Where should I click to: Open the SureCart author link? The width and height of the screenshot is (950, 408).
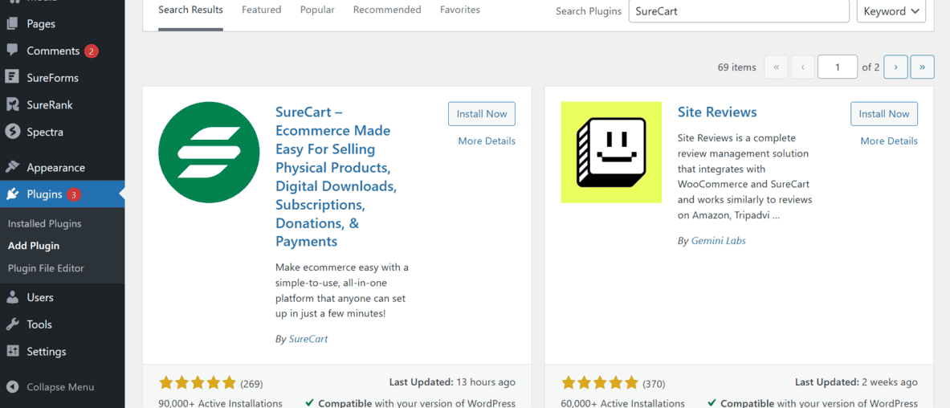[308, 339]
